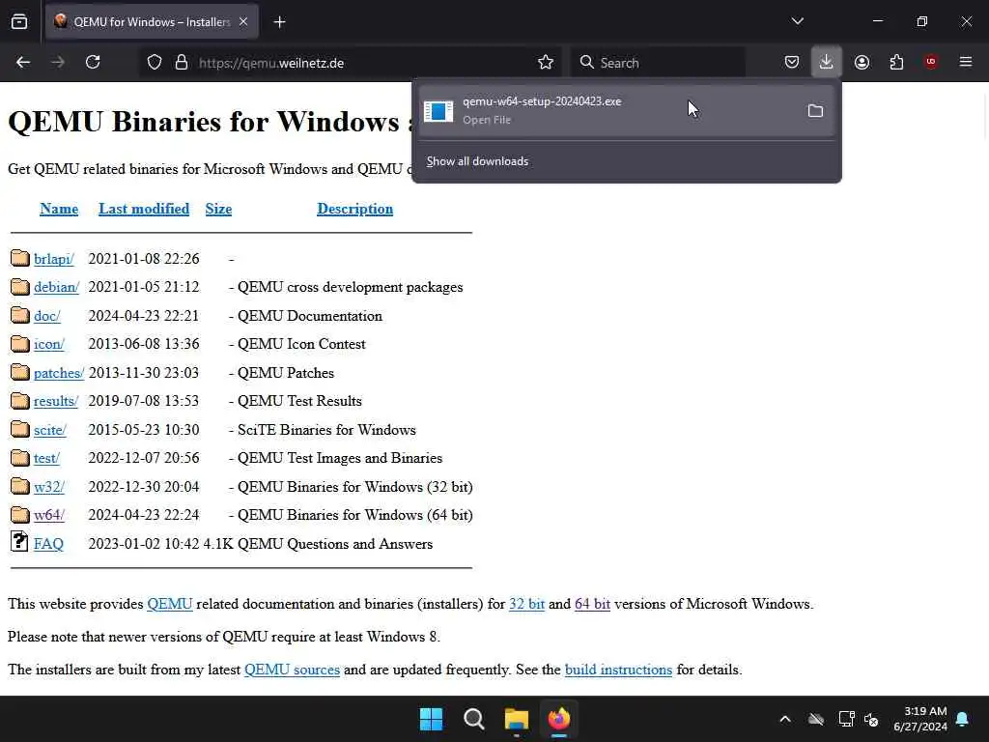Screen dimensions: 989x742
Task: Open the brlapi/ directory link
Action: coord(54,259)
